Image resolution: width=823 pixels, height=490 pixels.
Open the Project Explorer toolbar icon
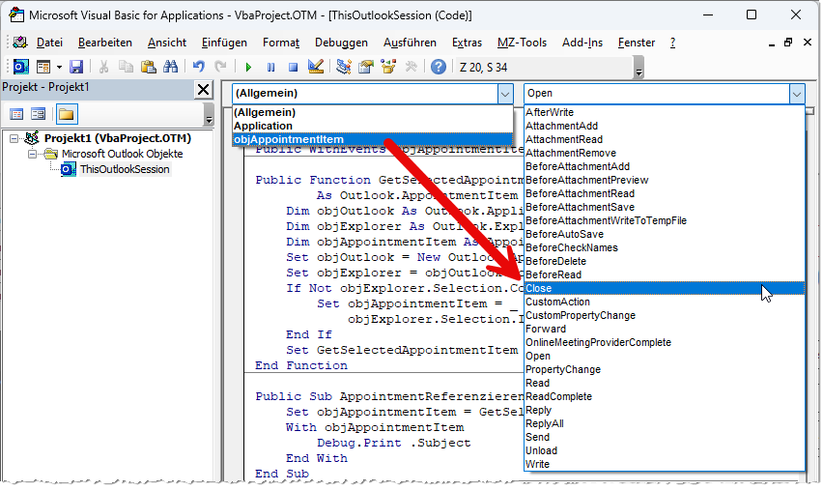[344, 67]
